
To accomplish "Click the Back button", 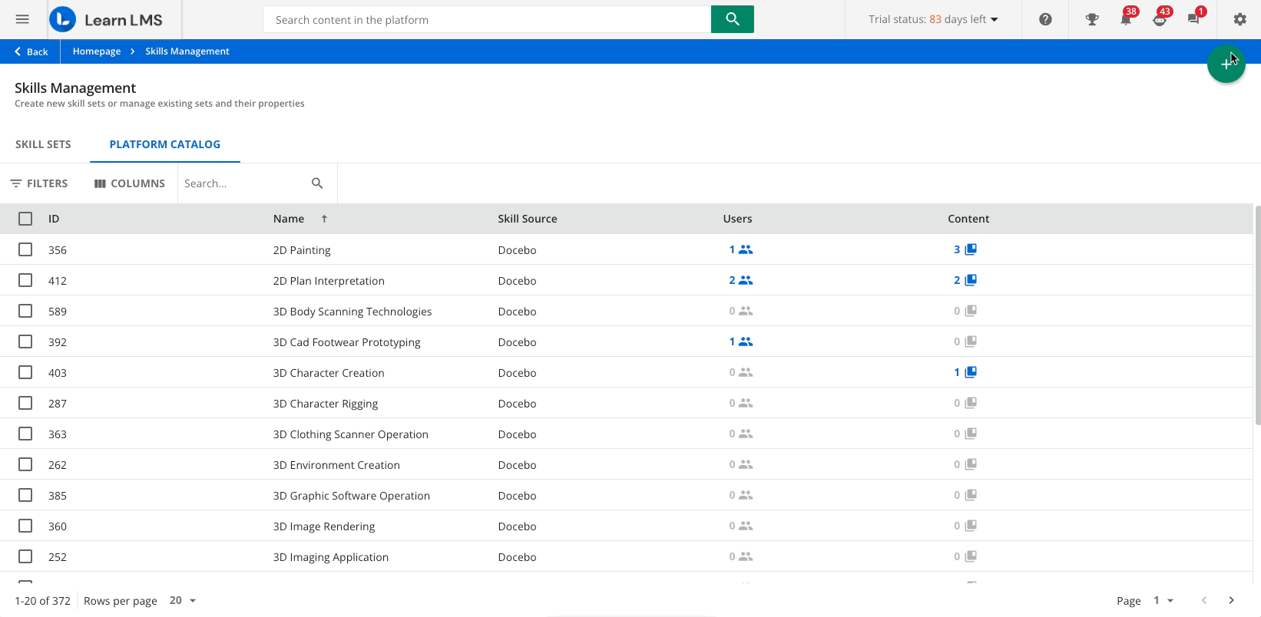I will pyautogui.click(x=31, y=51).
